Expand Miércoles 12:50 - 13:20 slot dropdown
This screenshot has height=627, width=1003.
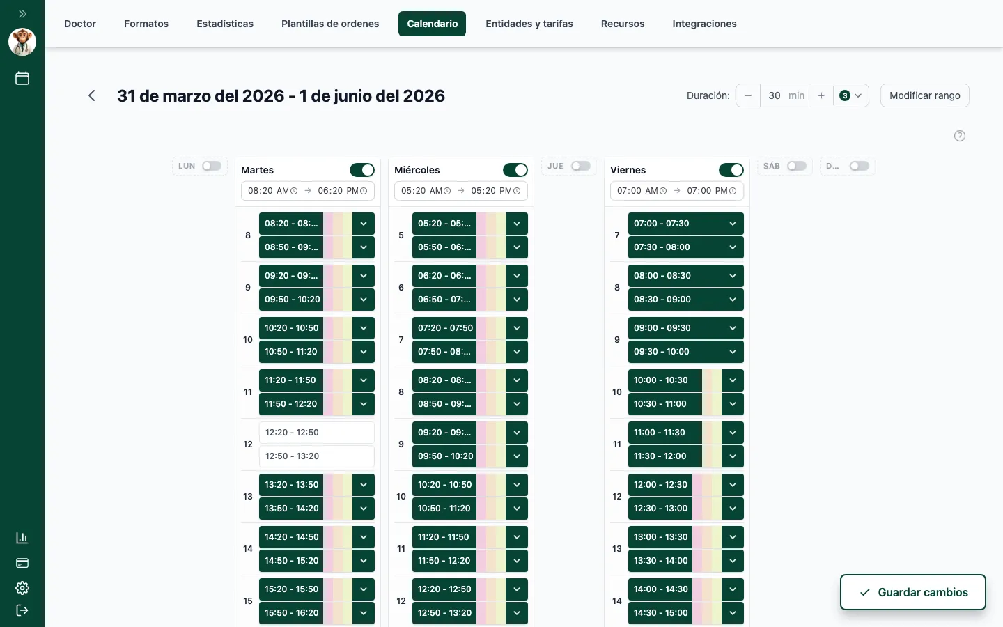click(x=517, y=613)
